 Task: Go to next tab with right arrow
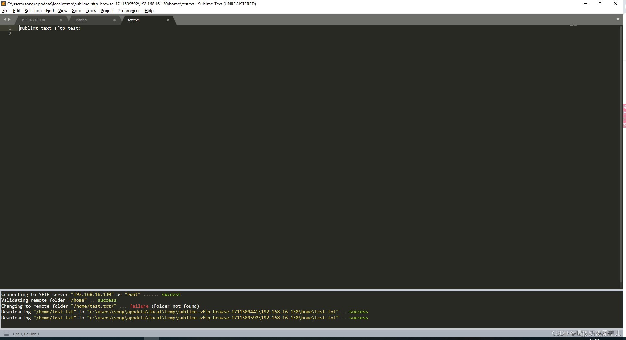pyautogui.click(x=9, y=19)
